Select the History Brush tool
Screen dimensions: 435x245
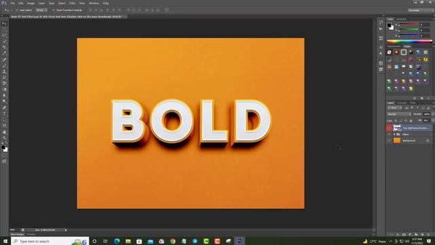pyautogui.click(x=4, y=78)
